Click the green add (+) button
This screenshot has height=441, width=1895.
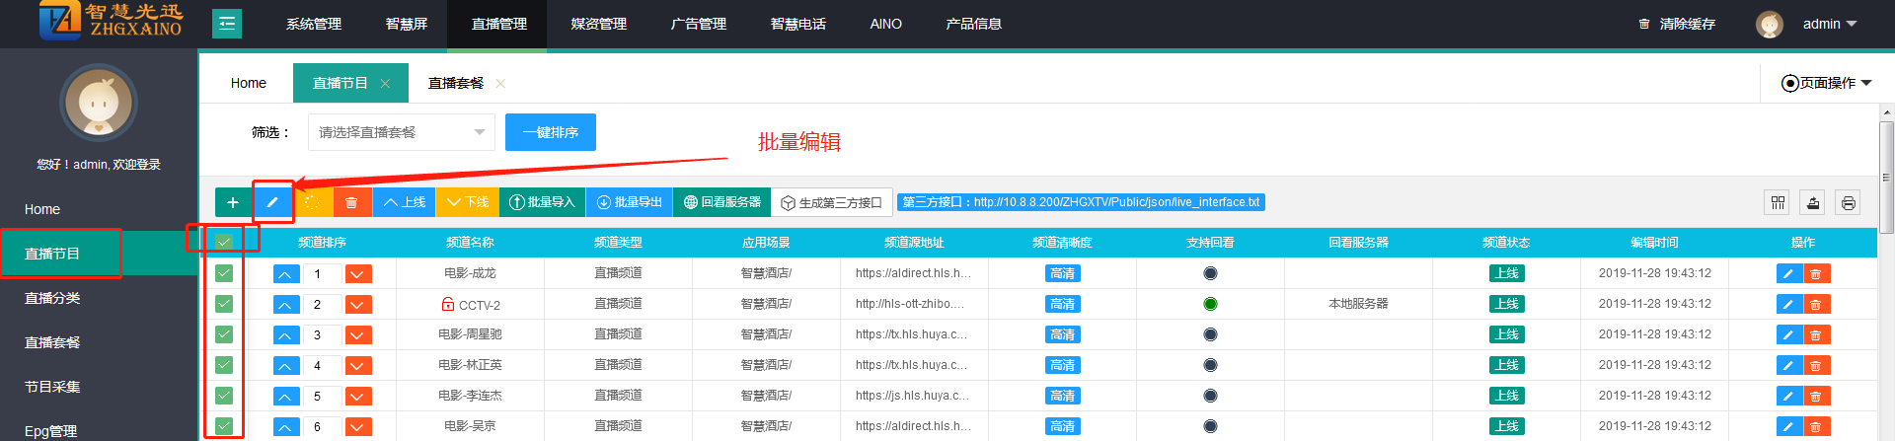pyautogui.click(x=233, y=202)
